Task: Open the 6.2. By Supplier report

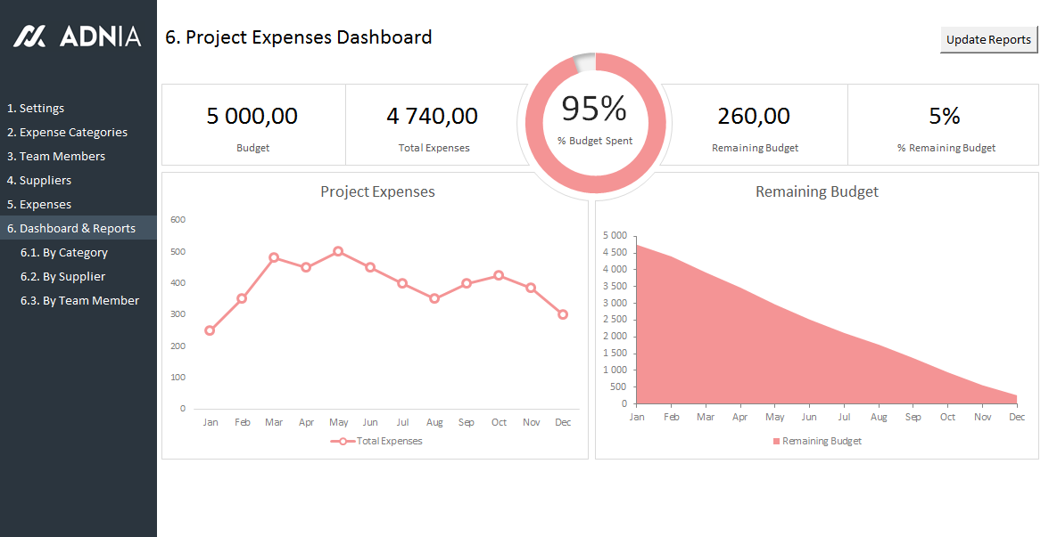Action: [62, 276]
